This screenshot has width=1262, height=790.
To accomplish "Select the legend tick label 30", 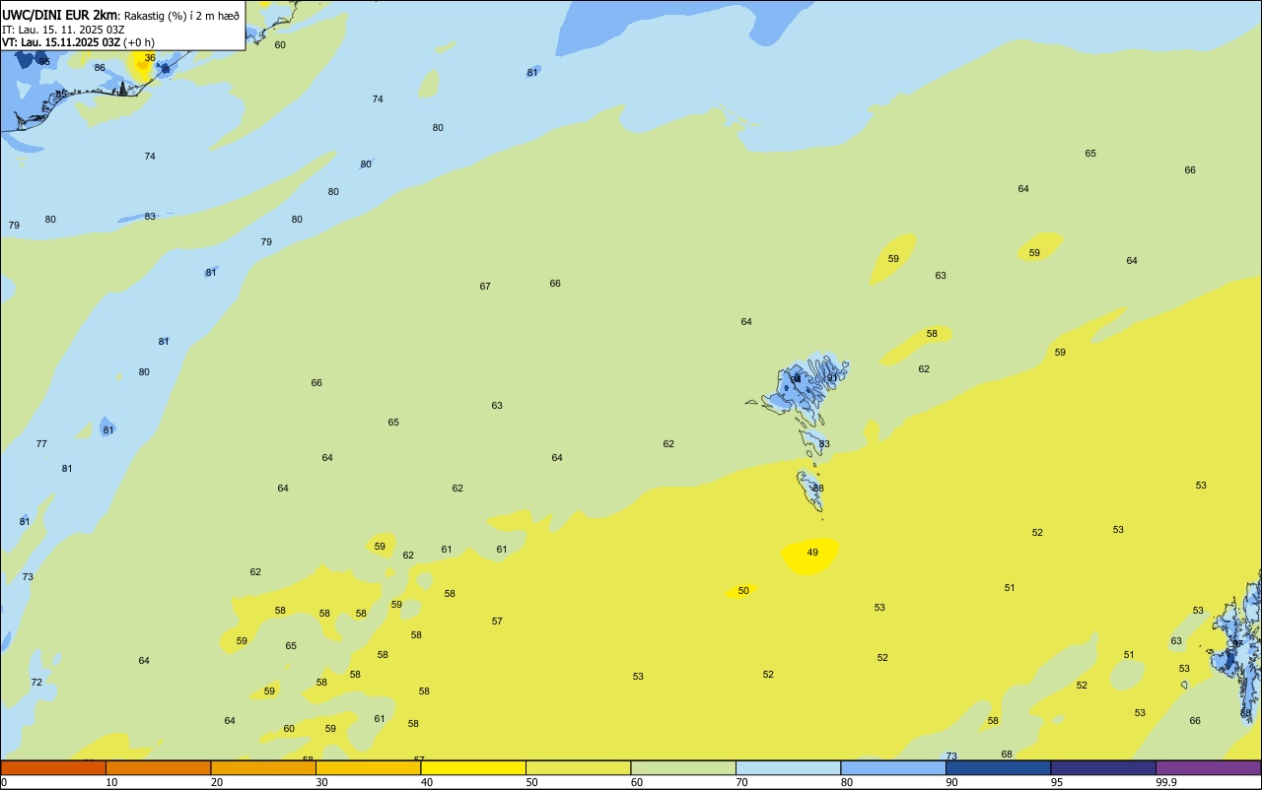I will (x=321, y=782).
